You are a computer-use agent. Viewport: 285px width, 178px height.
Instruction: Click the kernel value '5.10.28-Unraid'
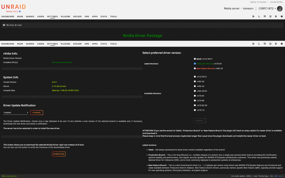click(x=59, y=86)
